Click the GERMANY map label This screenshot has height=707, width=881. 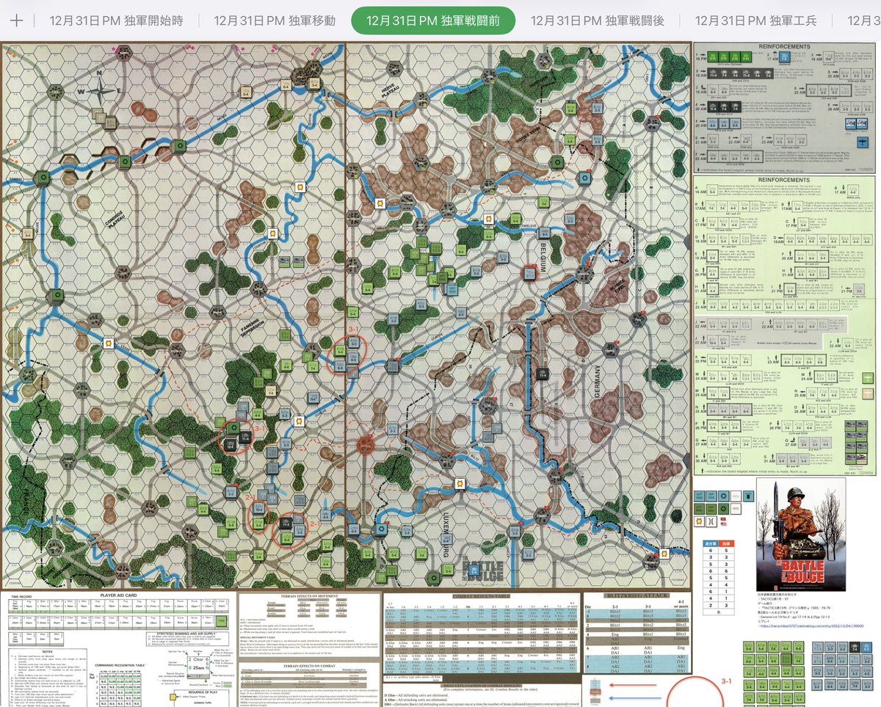click(x=597, y=382)
